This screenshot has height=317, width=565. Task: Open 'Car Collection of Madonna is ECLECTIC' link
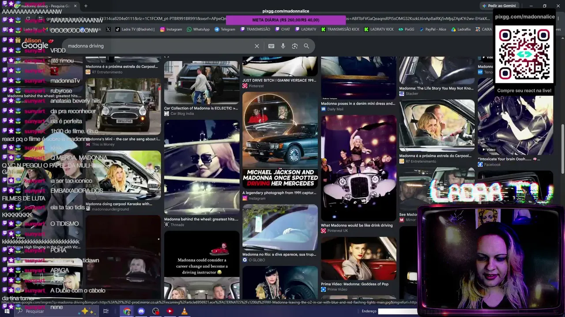click(201, 108)
